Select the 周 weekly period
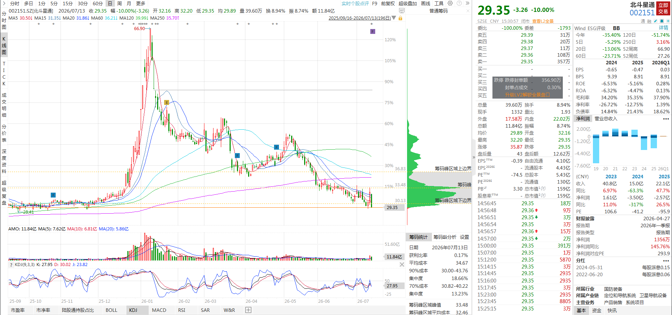672x315 pixels. click(x=119, y=3)
